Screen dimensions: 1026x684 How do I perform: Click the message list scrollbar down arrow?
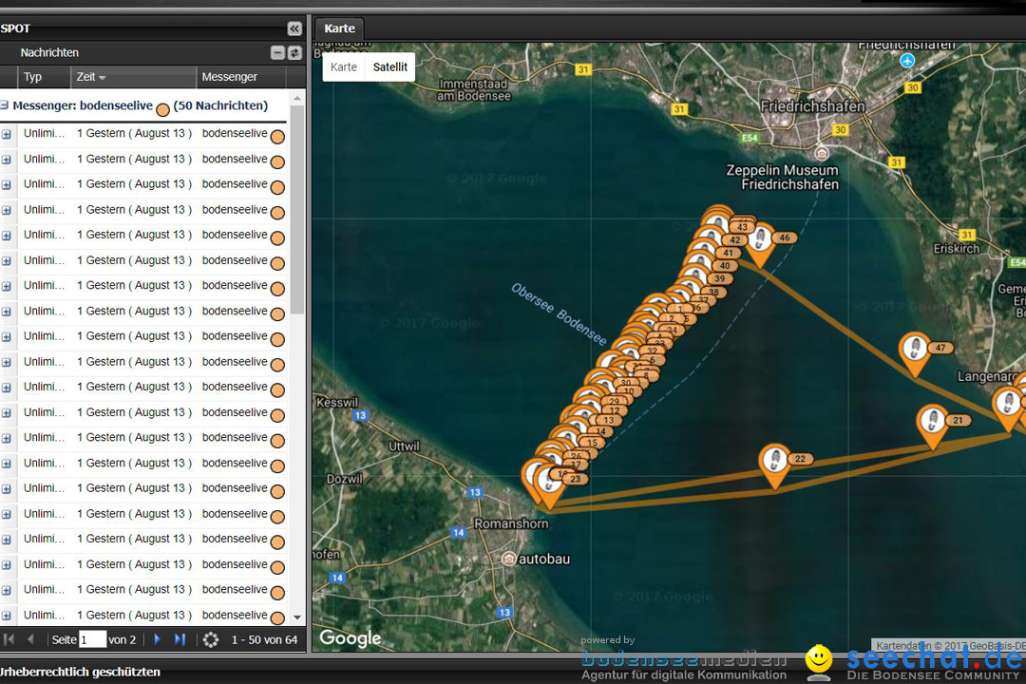pyautogui.click(x=297, y=617)
